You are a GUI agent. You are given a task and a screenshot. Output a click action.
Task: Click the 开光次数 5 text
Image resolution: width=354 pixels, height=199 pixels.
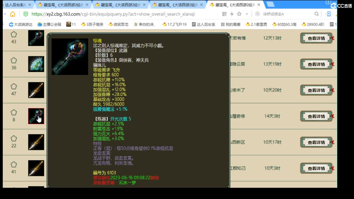click(121, 119)
